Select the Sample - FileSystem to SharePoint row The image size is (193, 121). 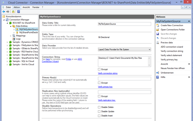tap(25, 45)
